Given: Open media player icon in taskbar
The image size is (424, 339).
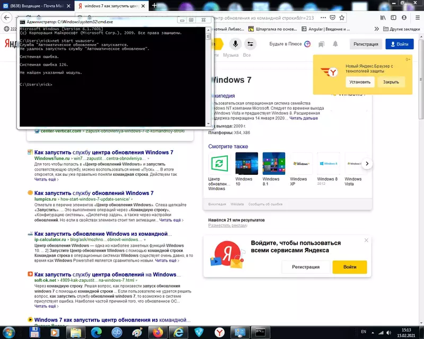Looking at the screenshot, I should (x=55, y=332).
